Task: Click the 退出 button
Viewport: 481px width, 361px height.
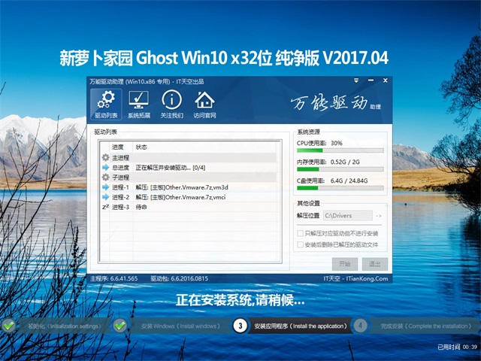Action: tap(375, 264)
